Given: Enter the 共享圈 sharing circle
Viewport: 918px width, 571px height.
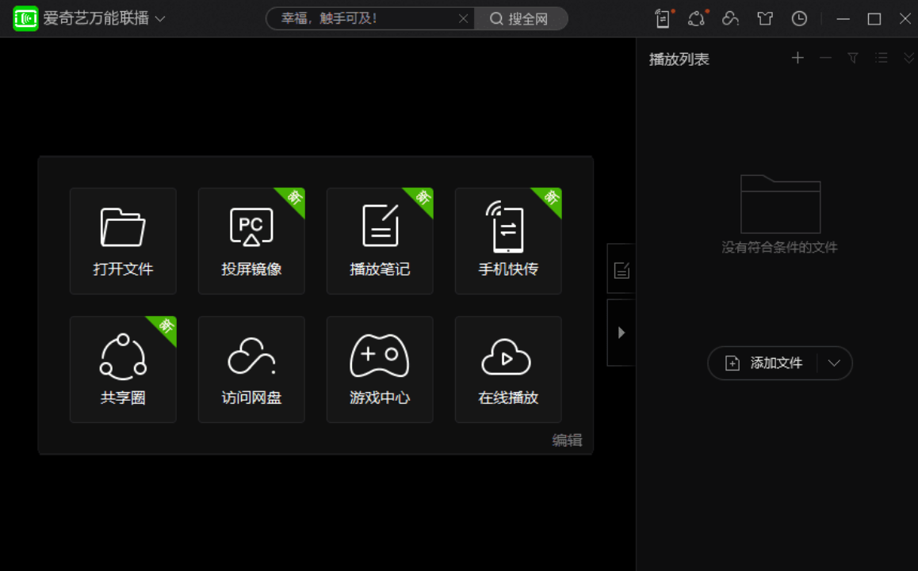Looking at the screenshot, I should click(123, 369).
